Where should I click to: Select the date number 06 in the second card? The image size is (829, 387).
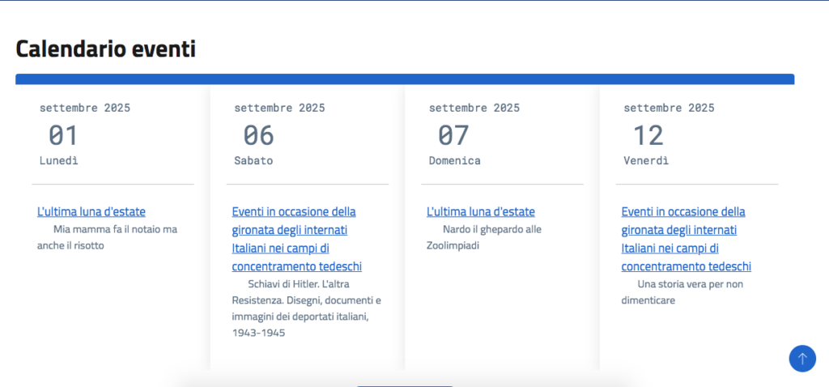pyautogui.click(x=258, y=134)
